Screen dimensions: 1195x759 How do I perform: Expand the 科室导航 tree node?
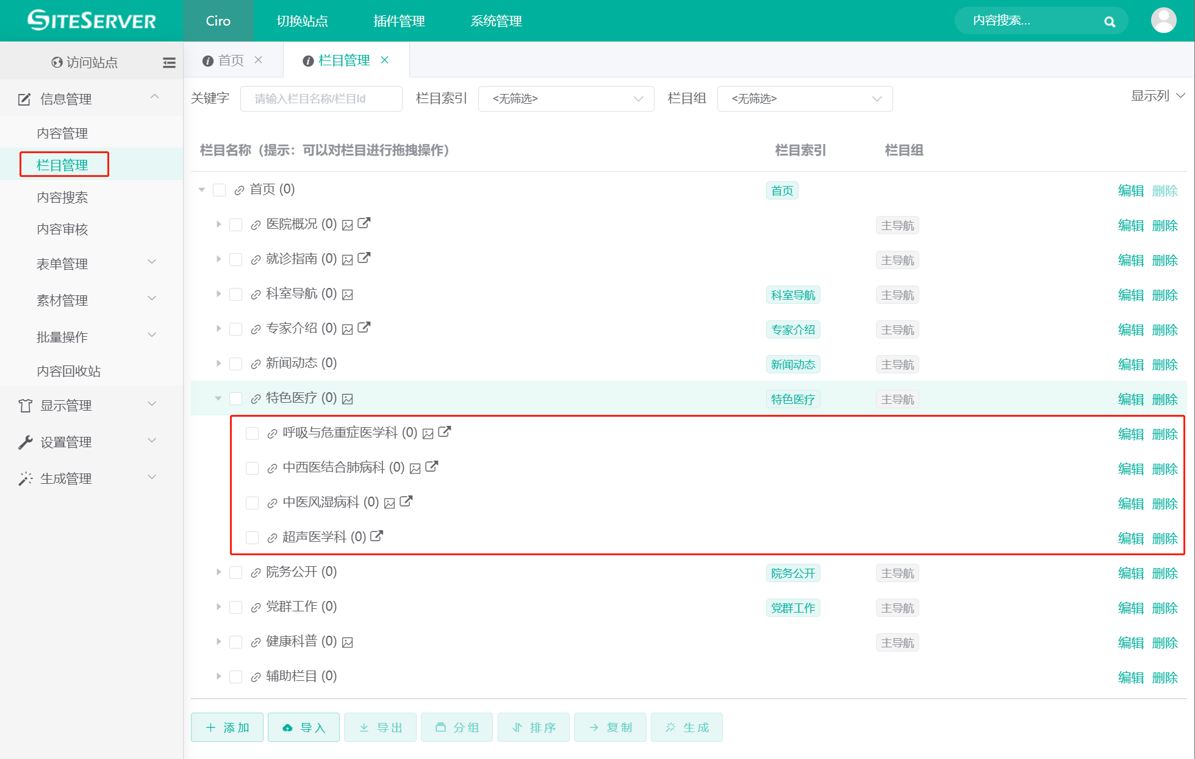tap(218, 293)
